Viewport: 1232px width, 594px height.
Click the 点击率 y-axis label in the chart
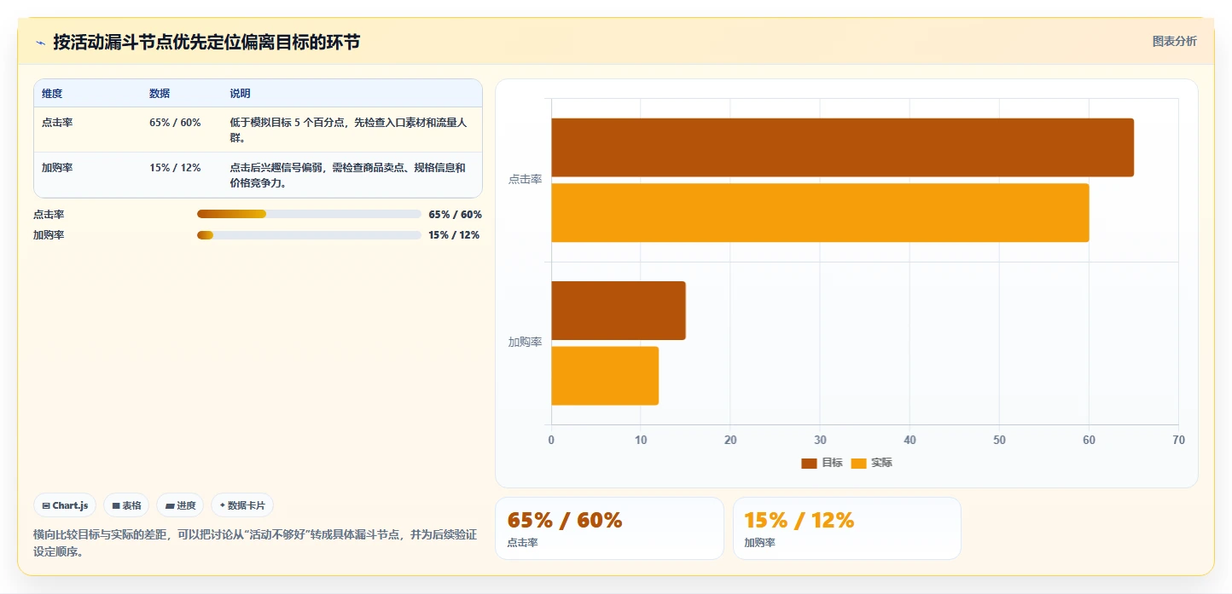pos(525,180)
